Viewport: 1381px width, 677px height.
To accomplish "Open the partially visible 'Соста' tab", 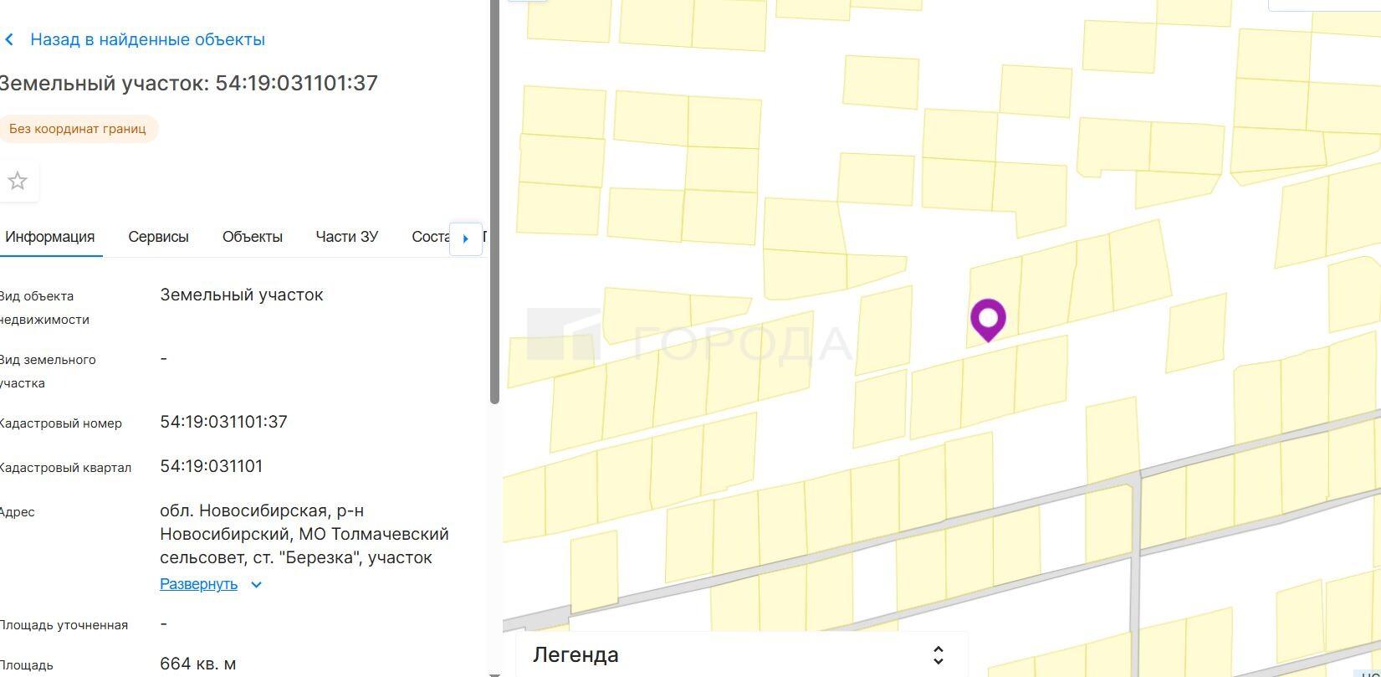I will click(430, 237).
